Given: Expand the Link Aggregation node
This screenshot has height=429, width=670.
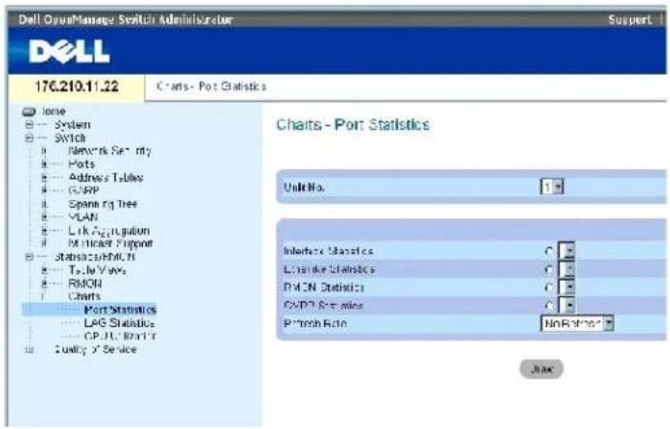Looking at the screenshot, I should click(x=44, y=231).
